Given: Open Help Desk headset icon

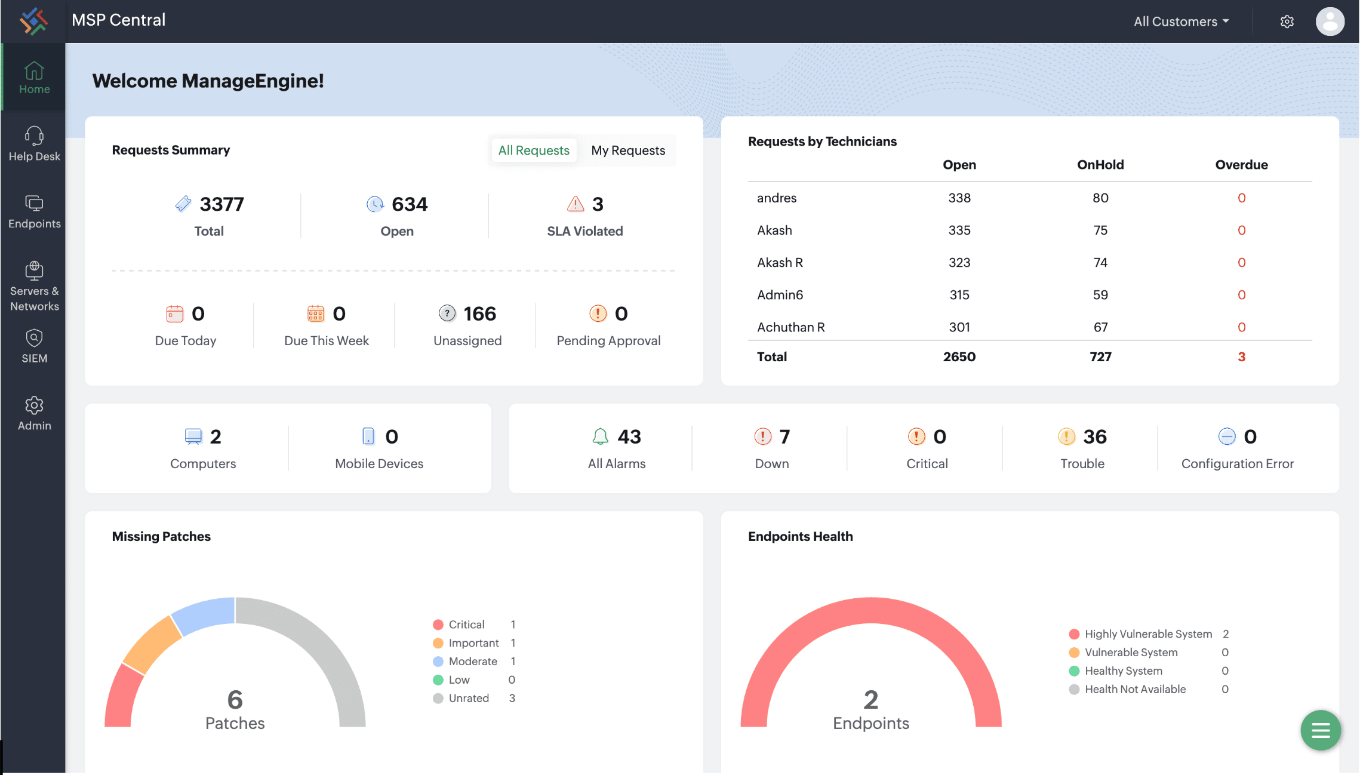Looking at the screenshot, I should (34, 136).
